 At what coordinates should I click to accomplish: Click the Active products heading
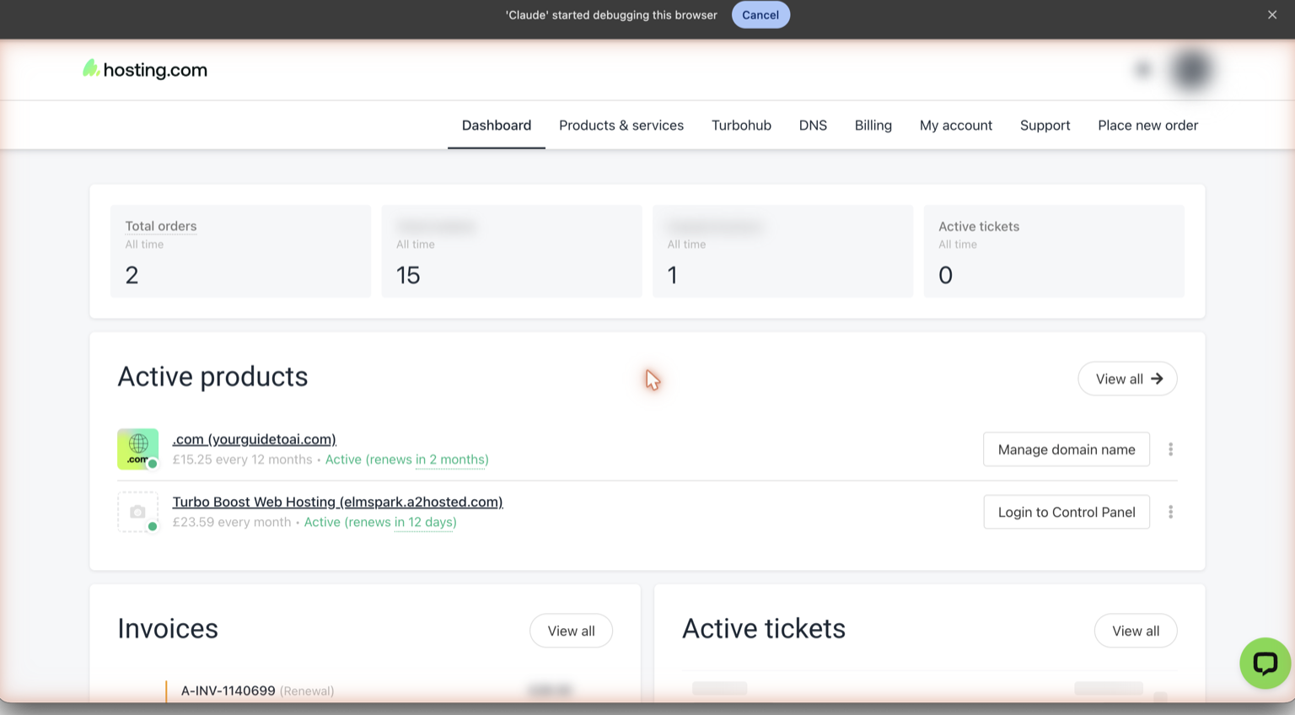(212, 377)
